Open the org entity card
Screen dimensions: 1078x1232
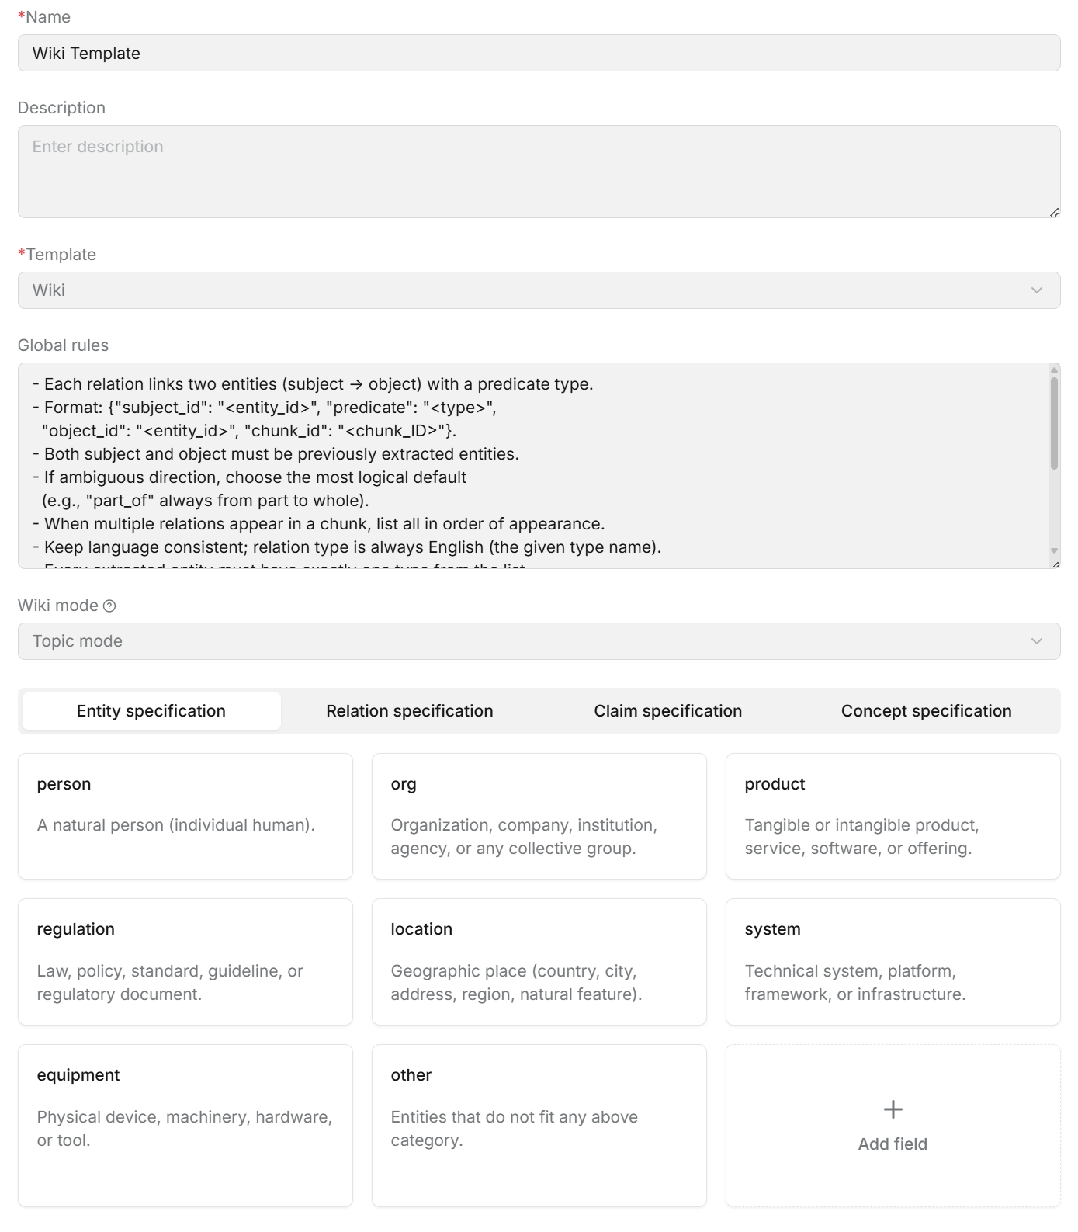pos(539,816)
